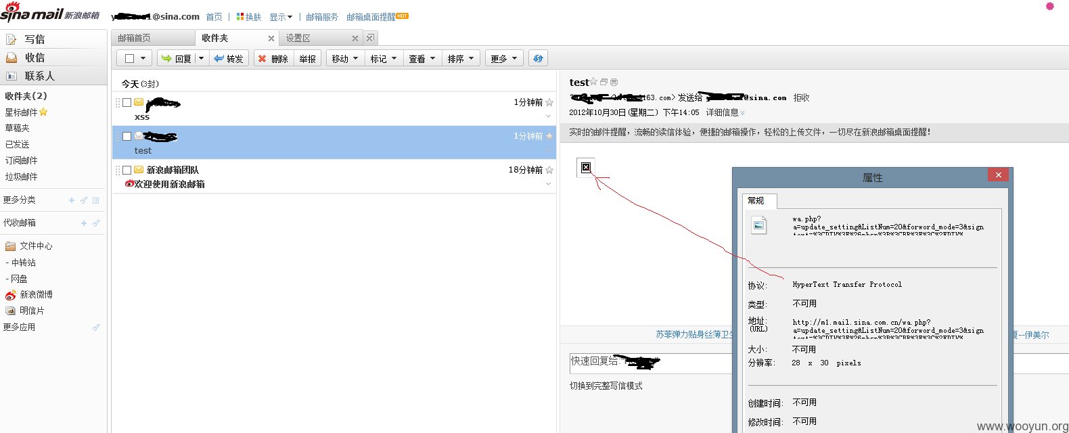Click the wrench icon beside 代收邮箱

pyautogui.click(x=96, y=223)
